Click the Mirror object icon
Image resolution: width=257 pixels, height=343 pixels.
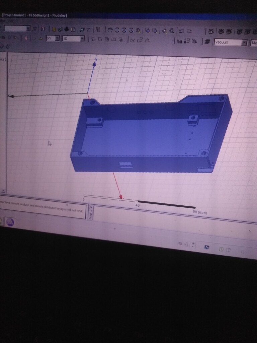(x=147, y=40)
